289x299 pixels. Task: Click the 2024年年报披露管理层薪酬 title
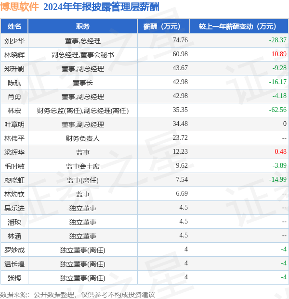coord(101,7)
